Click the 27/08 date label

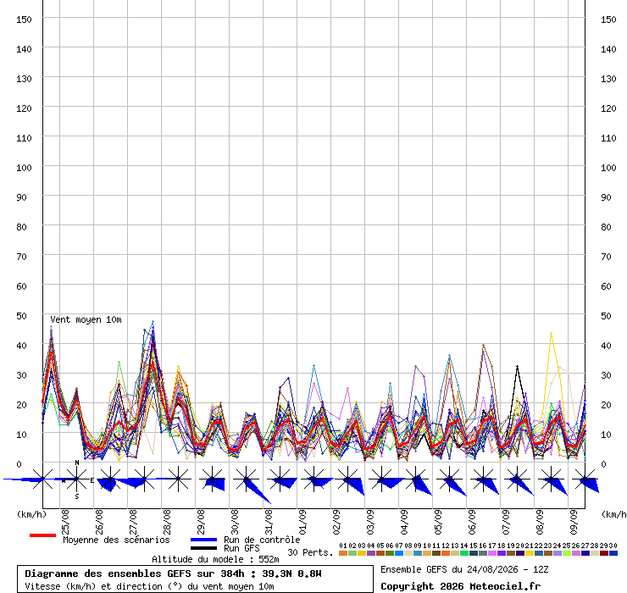coord(133,522)
